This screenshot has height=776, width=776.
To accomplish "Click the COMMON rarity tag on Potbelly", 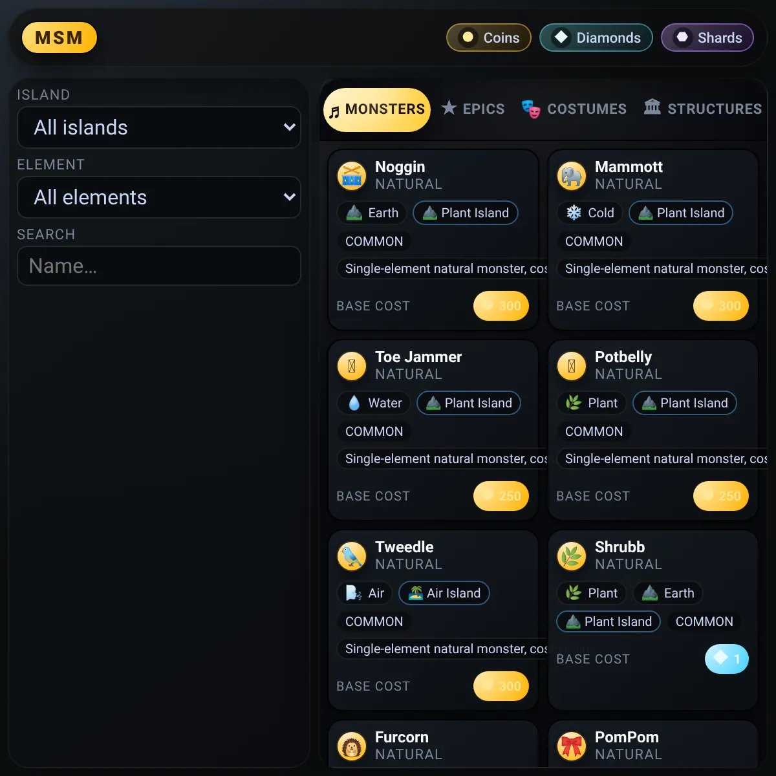I will pos(594,431).
